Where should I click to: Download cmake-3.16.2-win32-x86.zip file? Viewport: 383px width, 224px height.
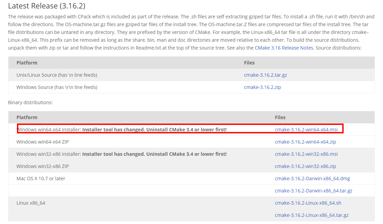tap(305, 166)
